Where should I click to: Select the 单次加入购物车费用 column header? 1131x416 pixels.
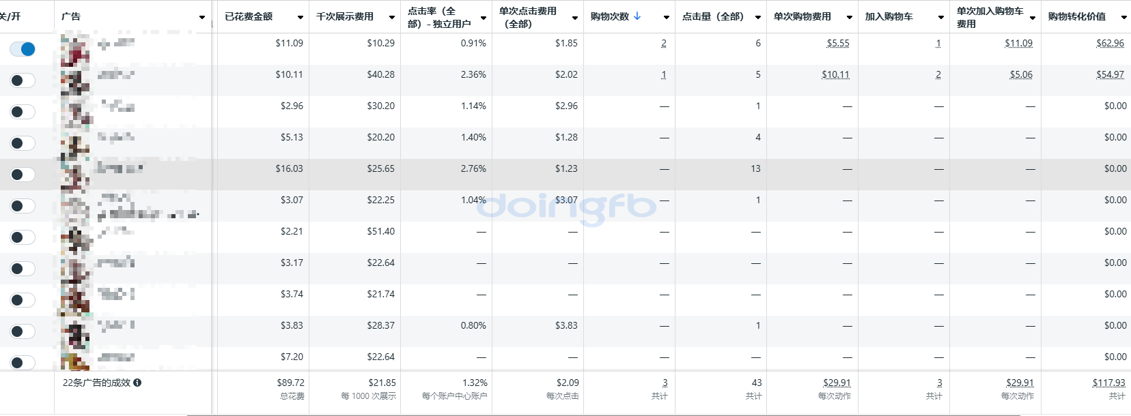pyautogui.click(x=990, y=17)
